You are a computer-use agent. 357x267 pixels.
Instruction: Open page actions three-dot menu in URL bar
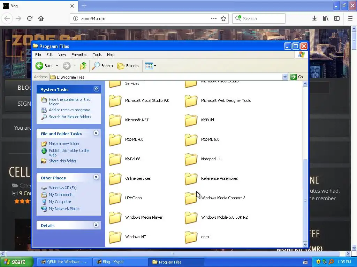pos(214,18)
